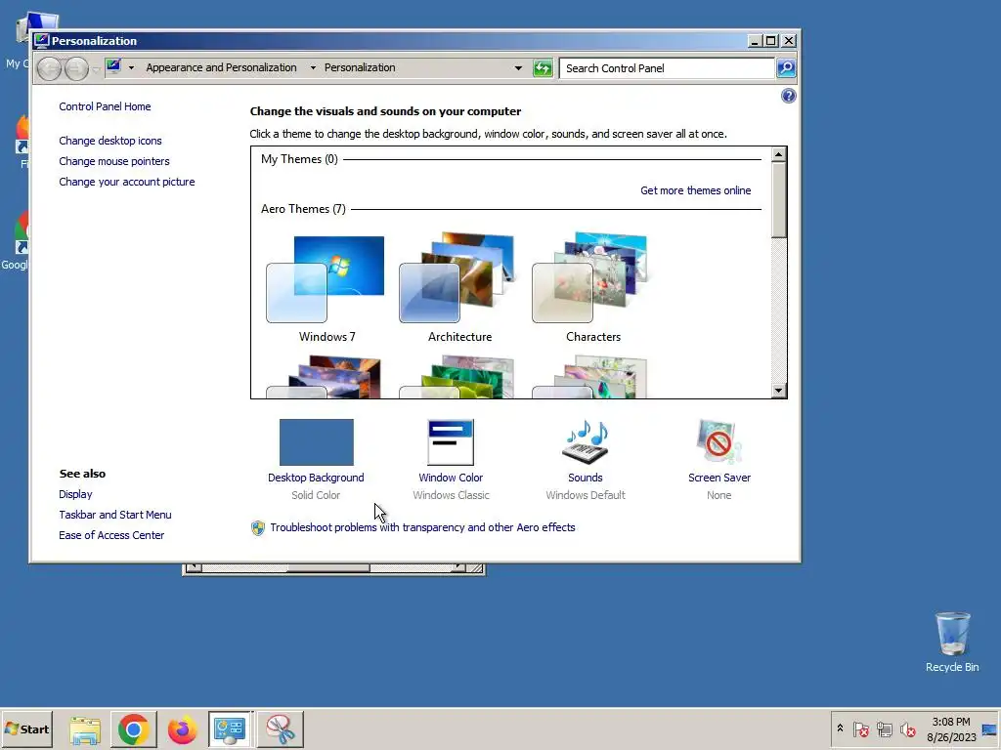The width and height of the screenshot is (1001, 750).
Task: Click the Window Color text link
Action: [451, 478]
